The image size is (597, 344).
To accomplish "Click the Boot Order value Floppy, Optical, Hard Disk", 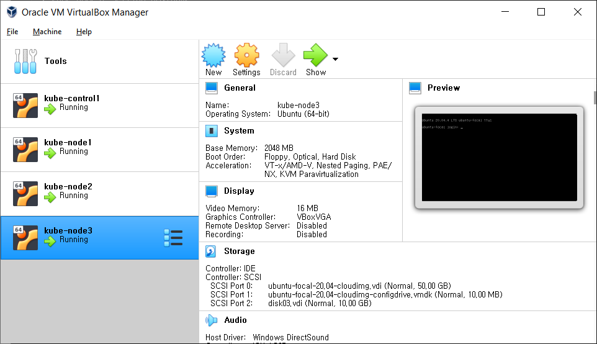I will [310, 156].
